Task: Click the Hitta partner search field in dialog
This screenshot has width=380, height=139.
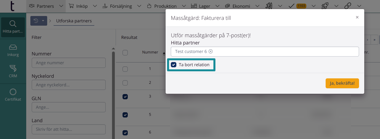Action: coord(265,52)
